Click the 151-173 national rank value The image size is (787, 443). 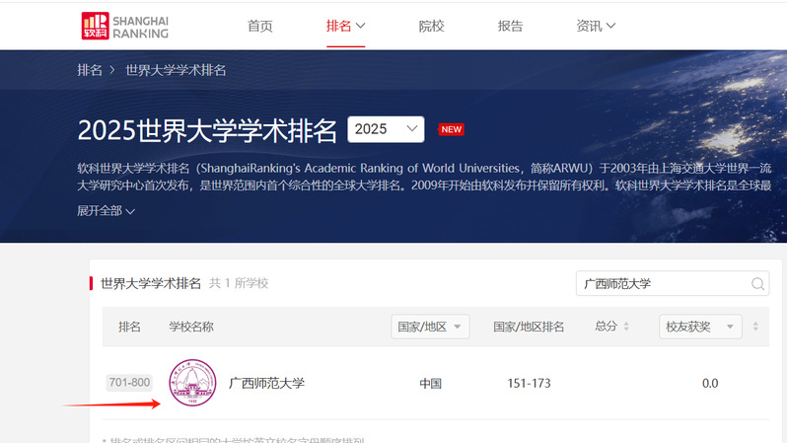tap(529, 384)
